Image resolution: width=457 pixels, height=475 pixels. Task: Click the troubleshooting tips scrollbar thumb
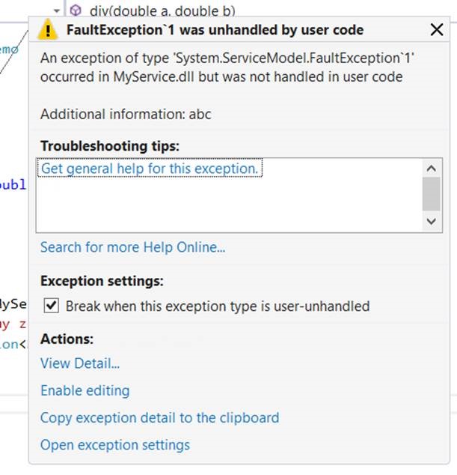tap(432, 193)
